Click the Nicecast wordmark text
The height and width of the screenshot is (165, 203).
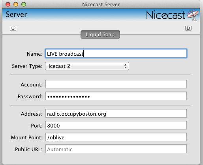click(x=166, y=15)
